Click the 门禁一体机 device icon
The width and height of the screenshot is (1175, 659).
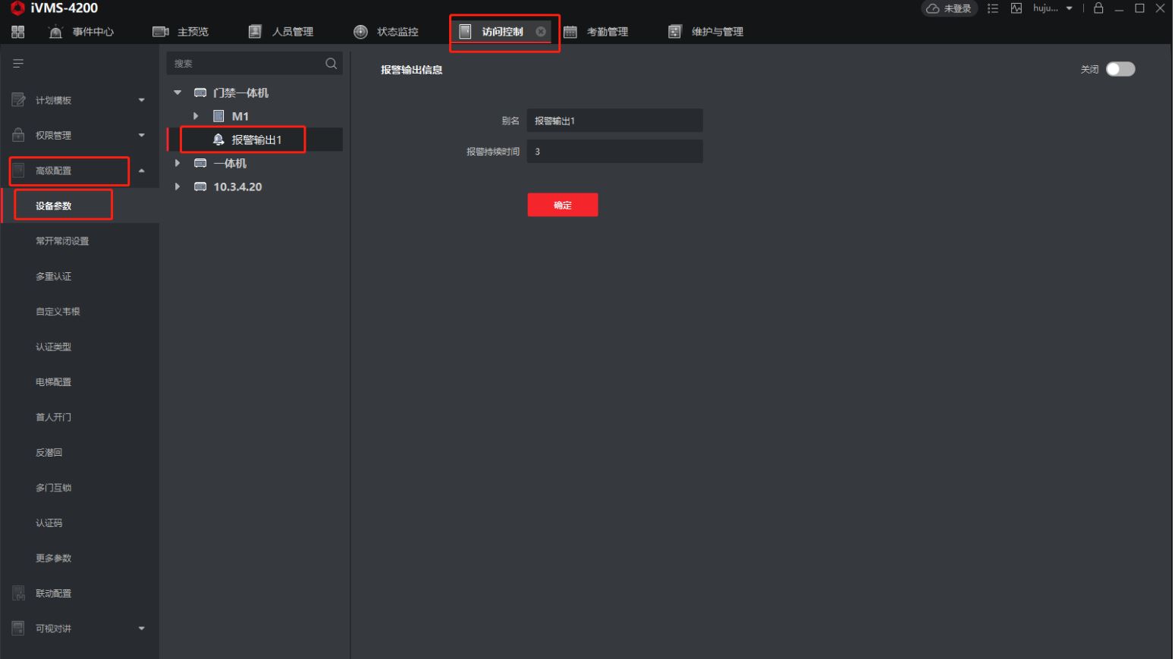coord(200,93)
